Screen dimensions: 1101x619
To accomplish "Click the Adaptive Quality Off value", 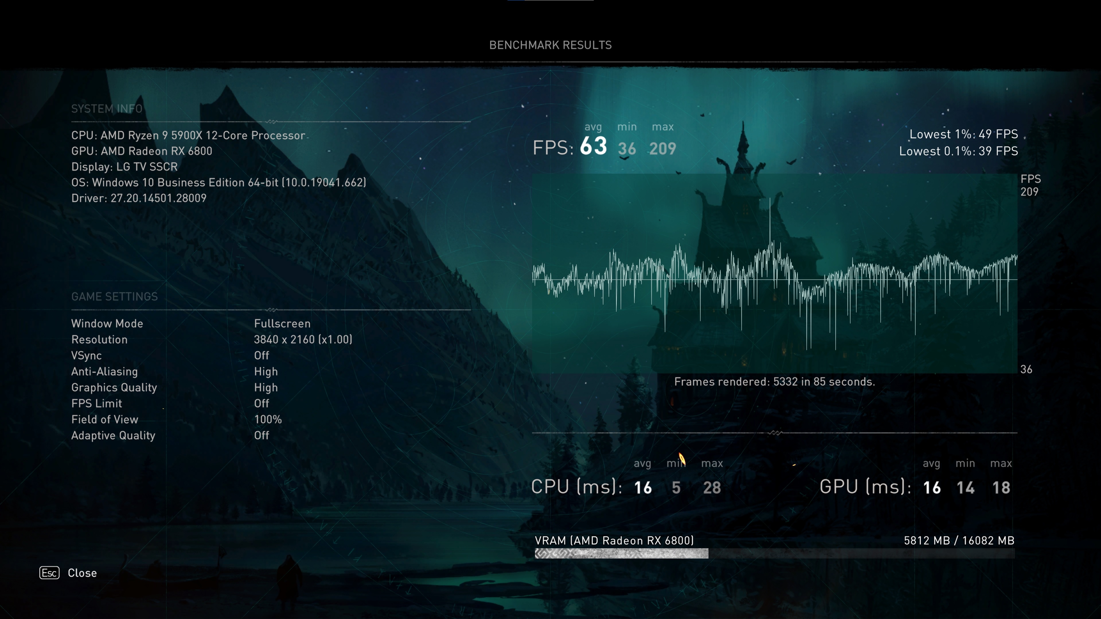I will click(x=261, y=435).
